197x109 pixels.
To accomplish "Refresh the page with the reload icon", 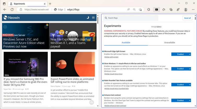I will (12, 9).
